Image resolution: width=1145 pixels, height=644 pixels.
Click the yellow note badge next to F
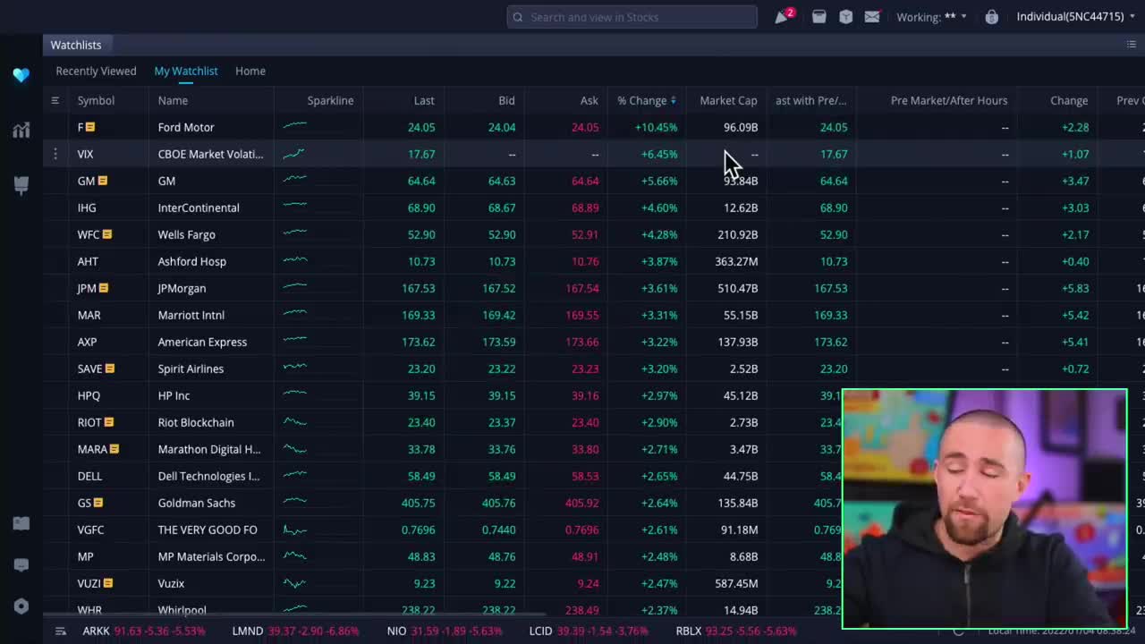(x=90, y=127)
